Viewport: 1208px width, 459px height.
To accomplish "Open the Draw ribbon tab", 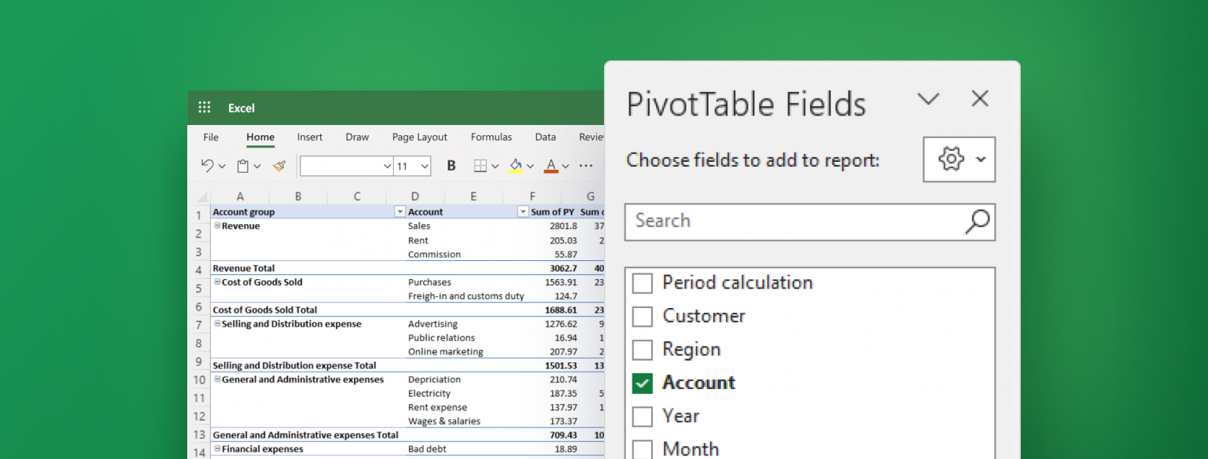I will coord(356,137).
